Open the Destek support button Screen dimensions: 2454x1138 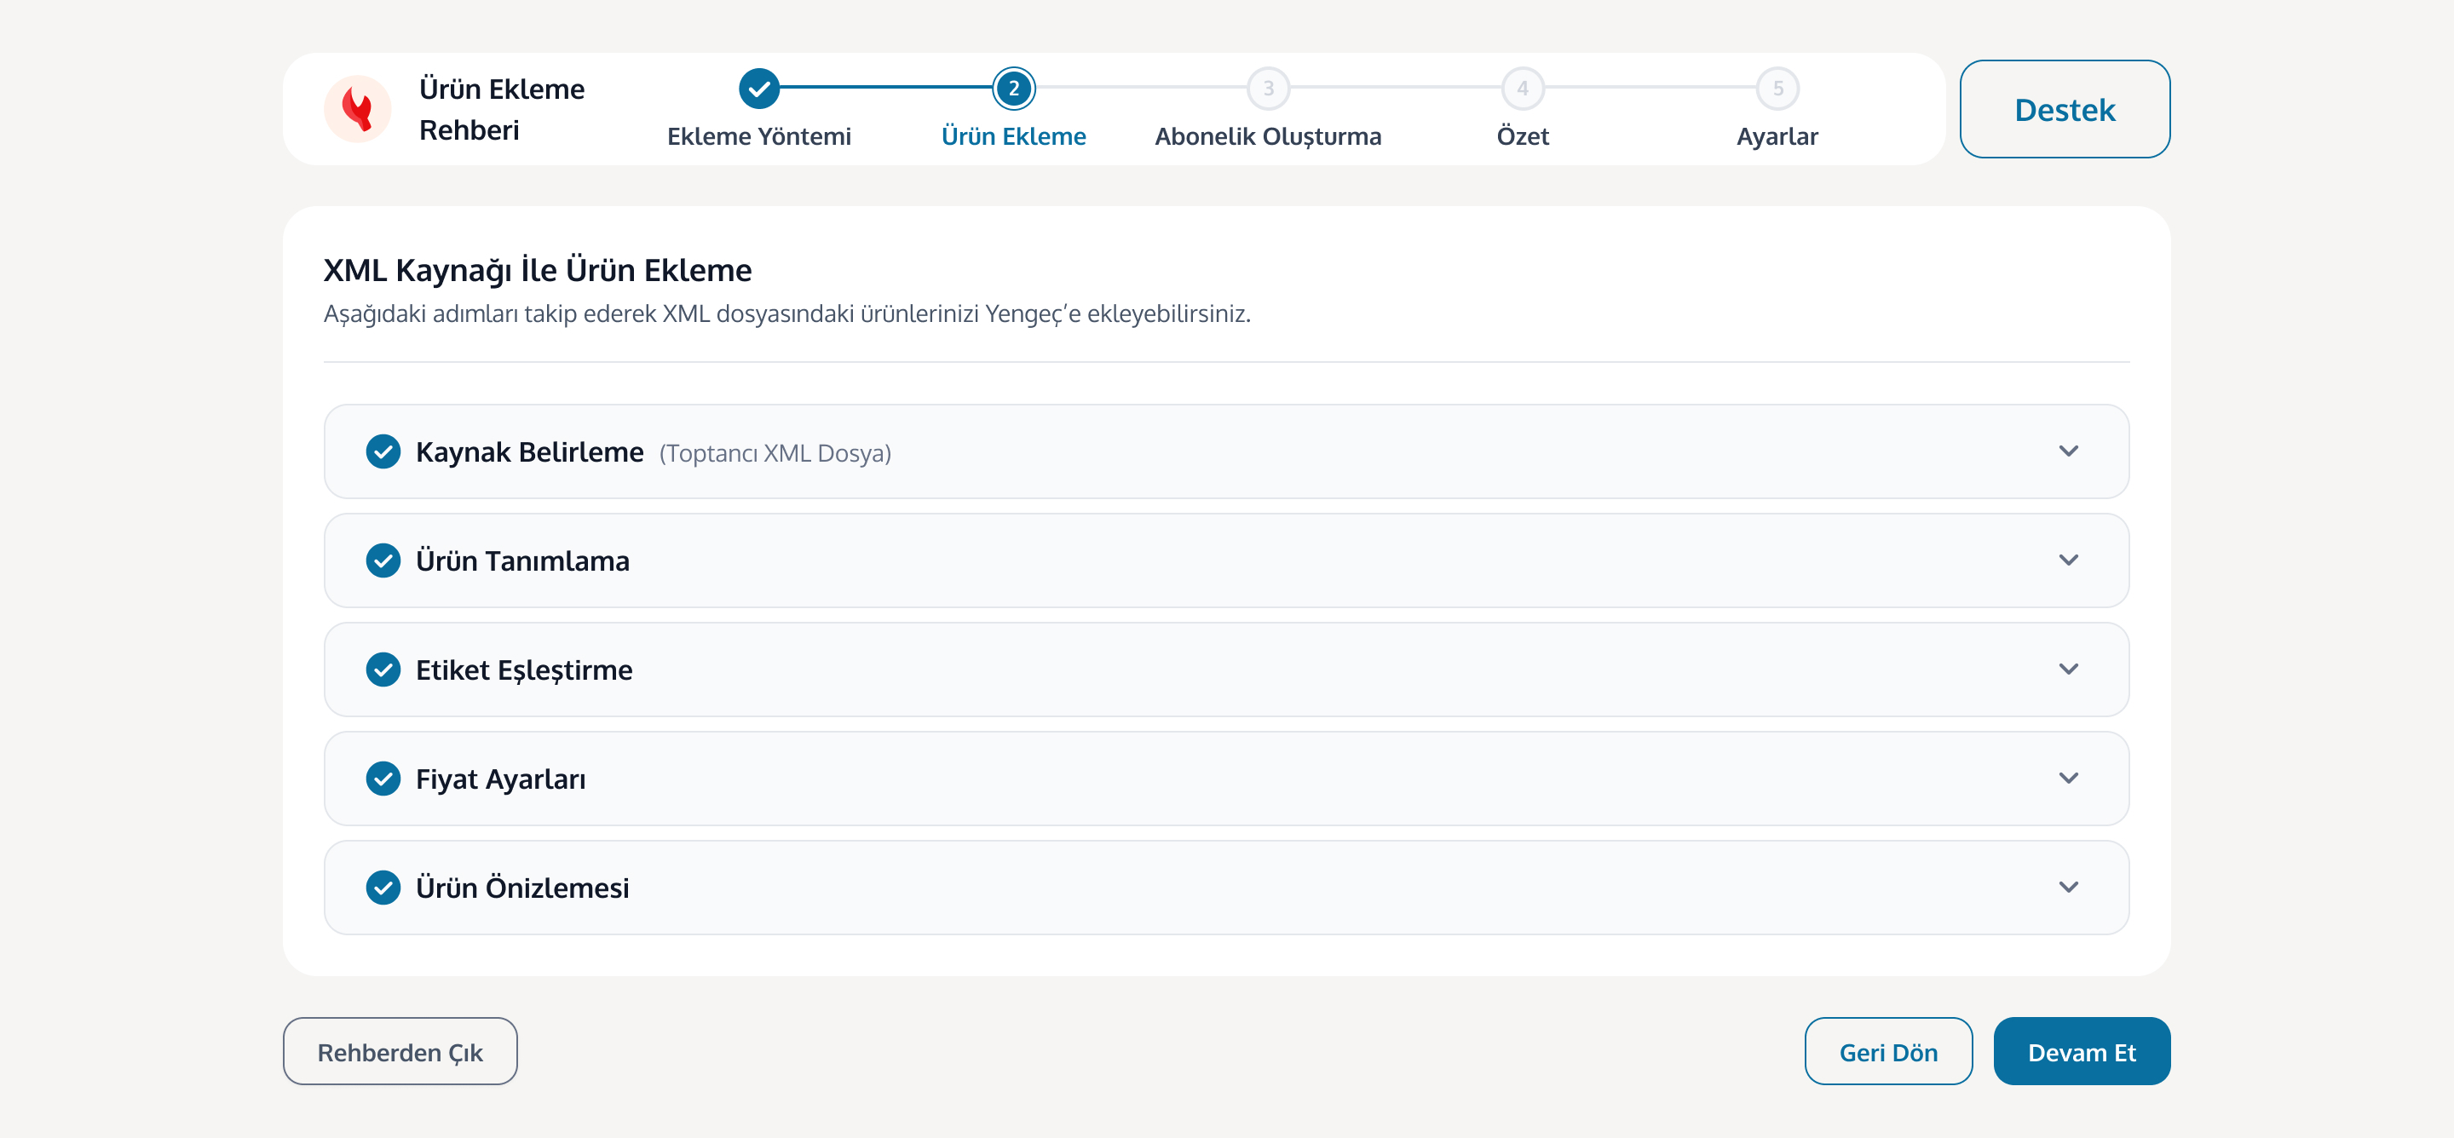[x=2065, y=110]
